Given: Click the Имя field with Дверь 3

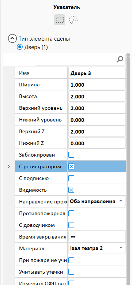Looking at the screenshot, I should pyautogui.click(x=97, y=73).
